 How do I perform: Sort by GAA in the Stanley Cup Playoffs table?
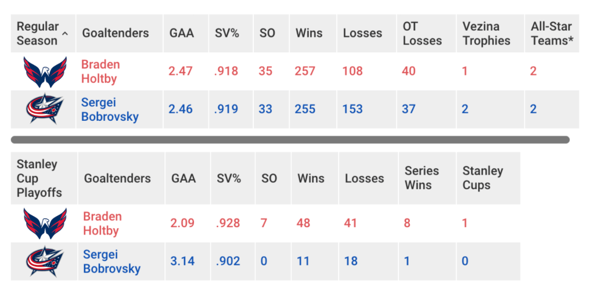click(183, 178)
